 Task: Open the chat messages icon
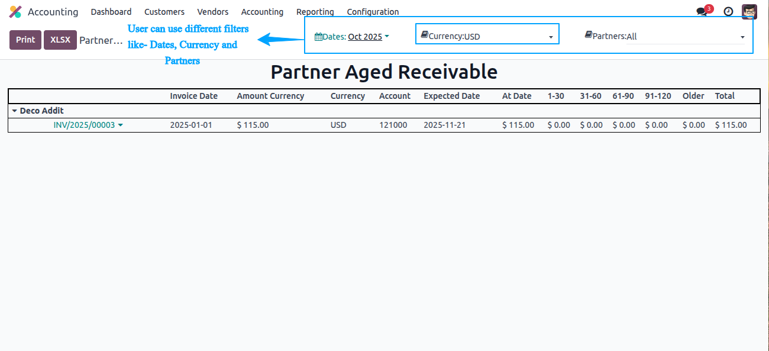point(702,12)
